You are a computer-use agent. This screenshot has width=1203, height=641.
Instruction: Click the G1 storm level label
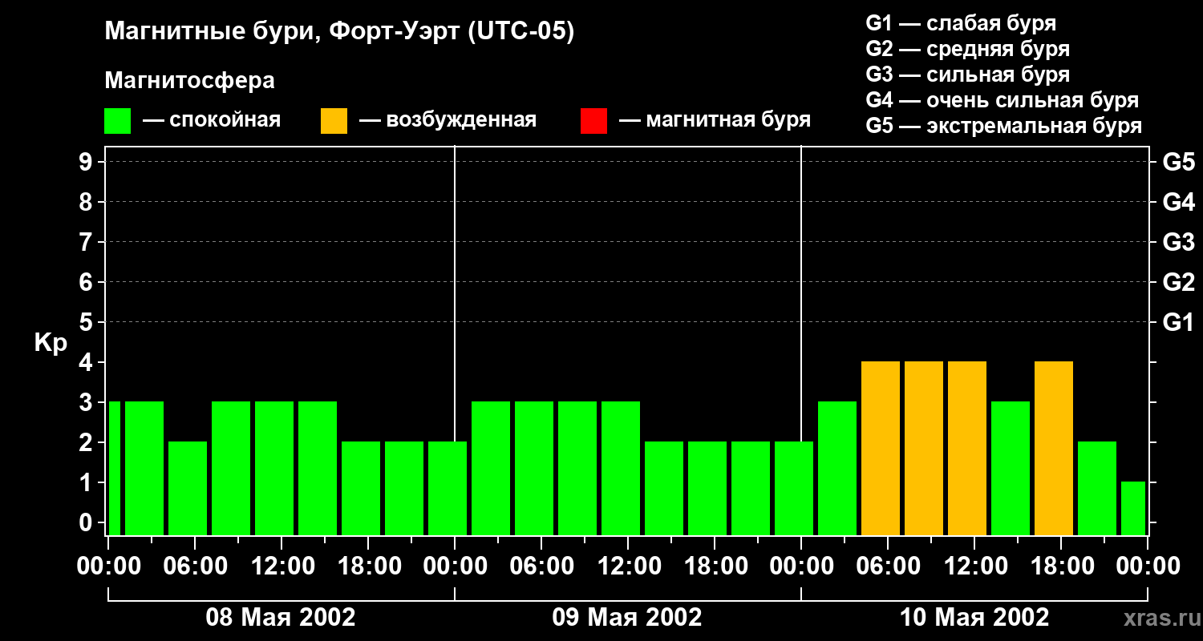pos(1178,322)
